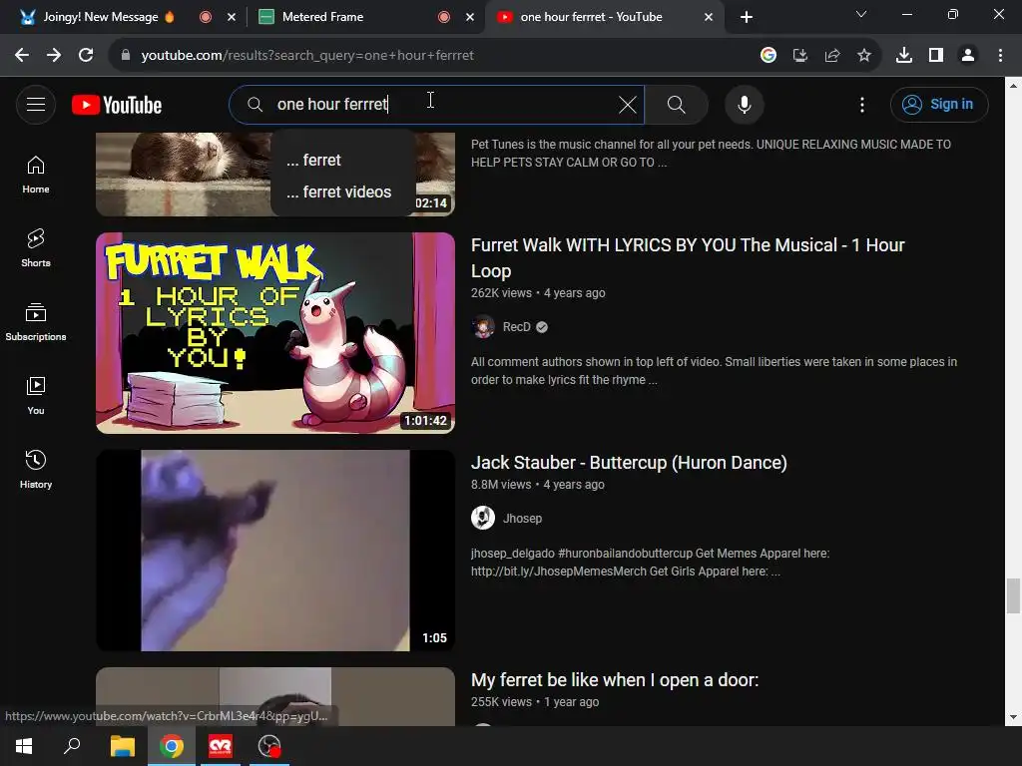Select the '... ferret' search suggestion
This screenshot has width=1022, height=766.
[x=343, y=160]
